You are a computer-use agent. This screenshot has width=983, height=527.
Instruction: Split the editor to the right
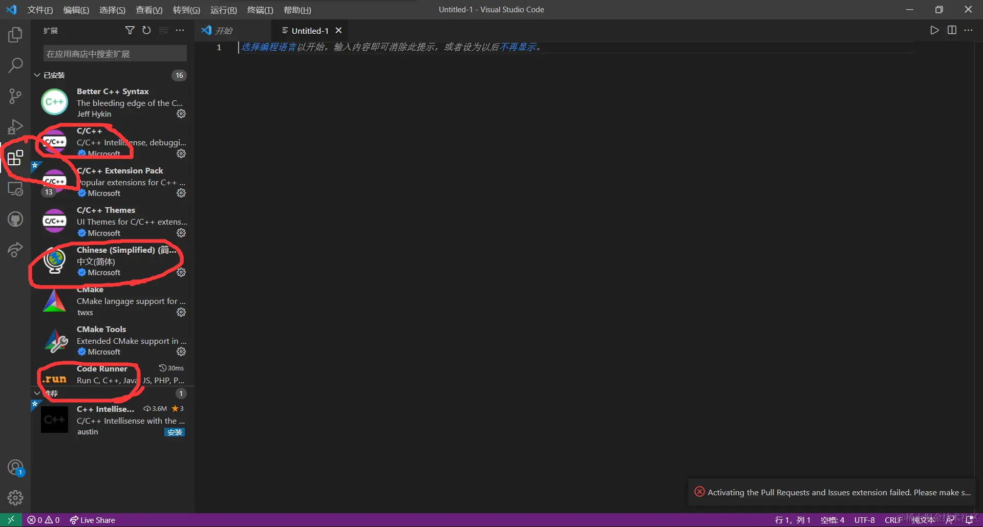click(x=952, y=30)
